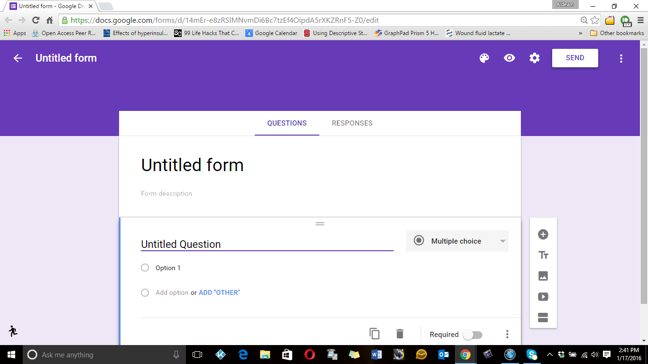Click the Add image icon
This screenshot has width=648, height=364.
543,276
